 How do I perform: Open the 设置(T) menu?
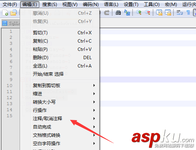(131, 5)
